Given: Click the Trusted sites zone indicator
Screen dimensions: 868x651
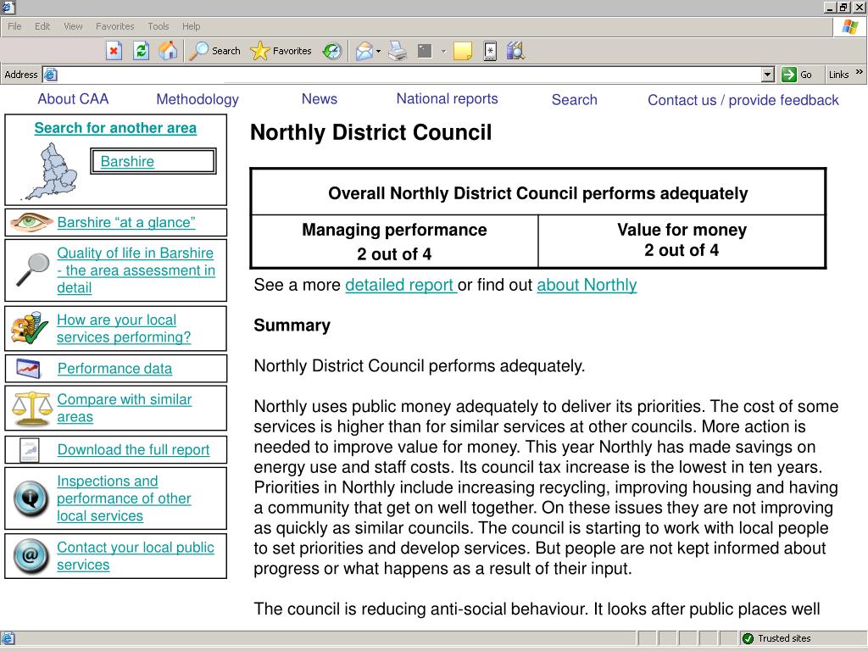Looking at the screenshot, I should (x=776, y=638).
